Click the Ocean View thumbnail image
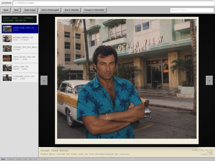The image size is (215, 161). 7,29
